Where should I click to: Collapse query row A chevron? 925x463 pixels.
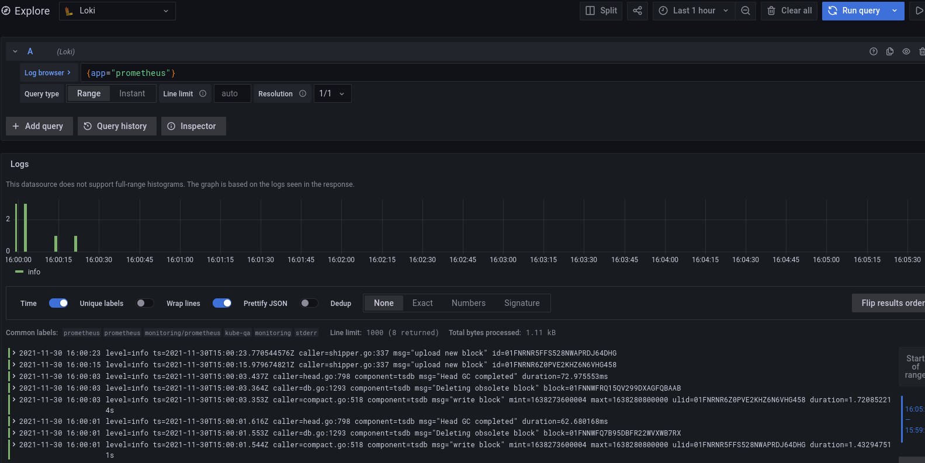coord(15,51)
